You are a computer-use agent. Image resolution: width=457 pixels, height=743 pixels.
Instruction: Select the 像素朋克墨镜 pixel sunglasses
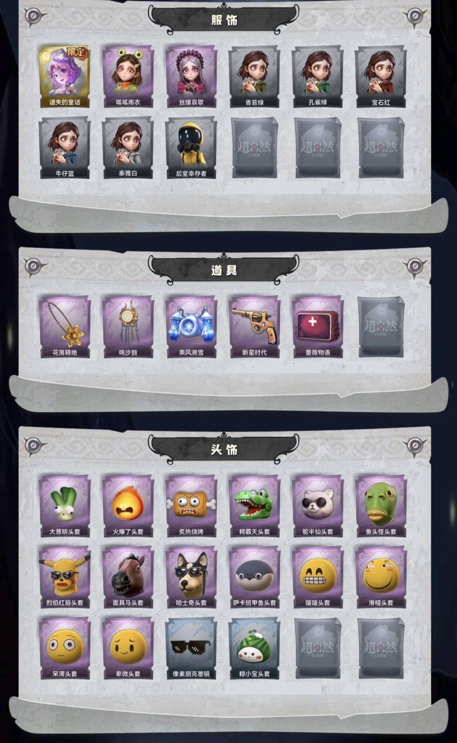191,648
